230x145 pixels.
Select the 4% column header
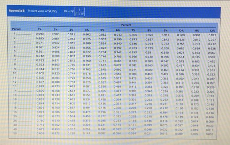[87, 30]
